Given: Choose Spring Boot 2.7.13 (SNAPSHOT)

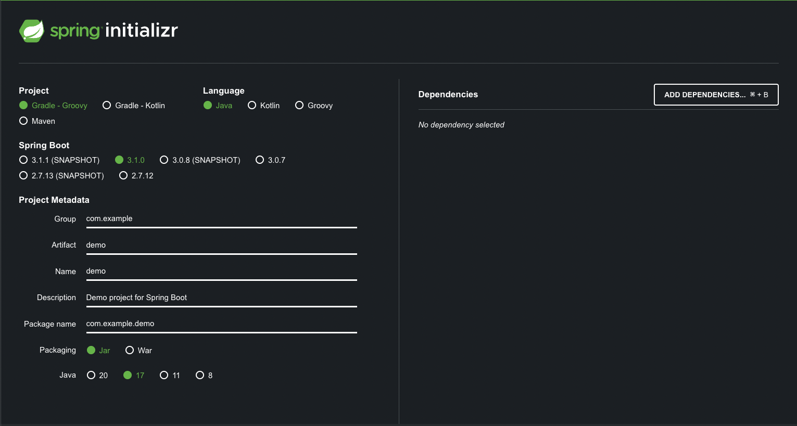Looking at the screenshot, I should click(61, 176).
